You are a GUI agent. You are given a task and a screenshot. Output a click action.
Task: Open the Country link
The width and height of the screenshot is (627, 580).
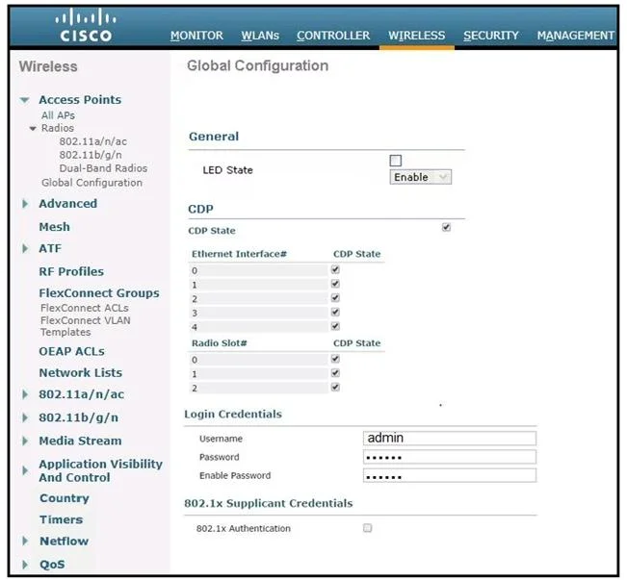coord(64,498)
